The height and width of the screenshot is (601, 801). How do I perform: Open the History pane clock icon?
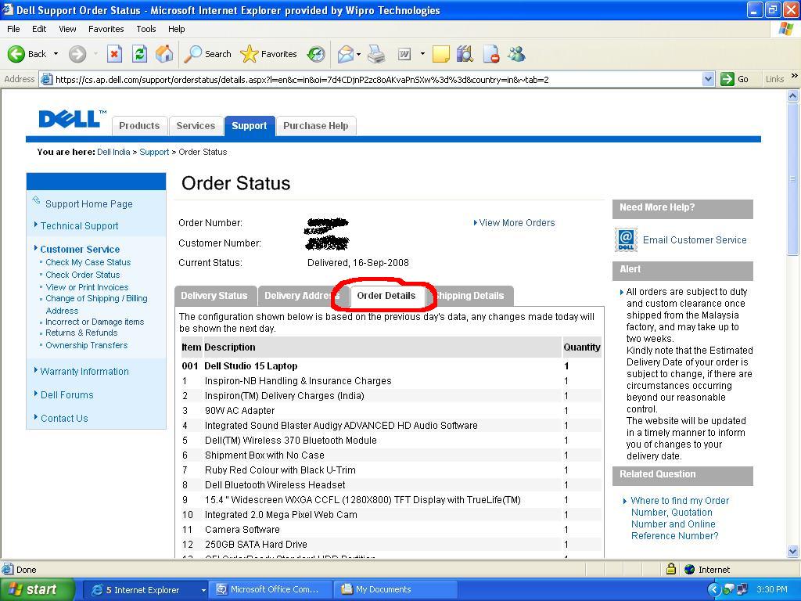[x=316, y=54]
